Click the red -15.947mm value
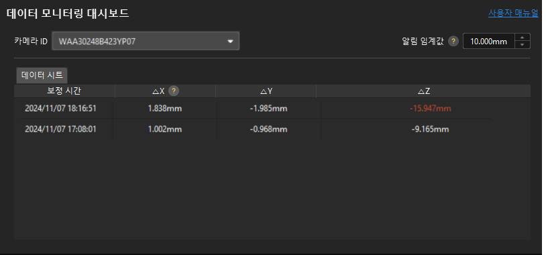 pos(431,108)
